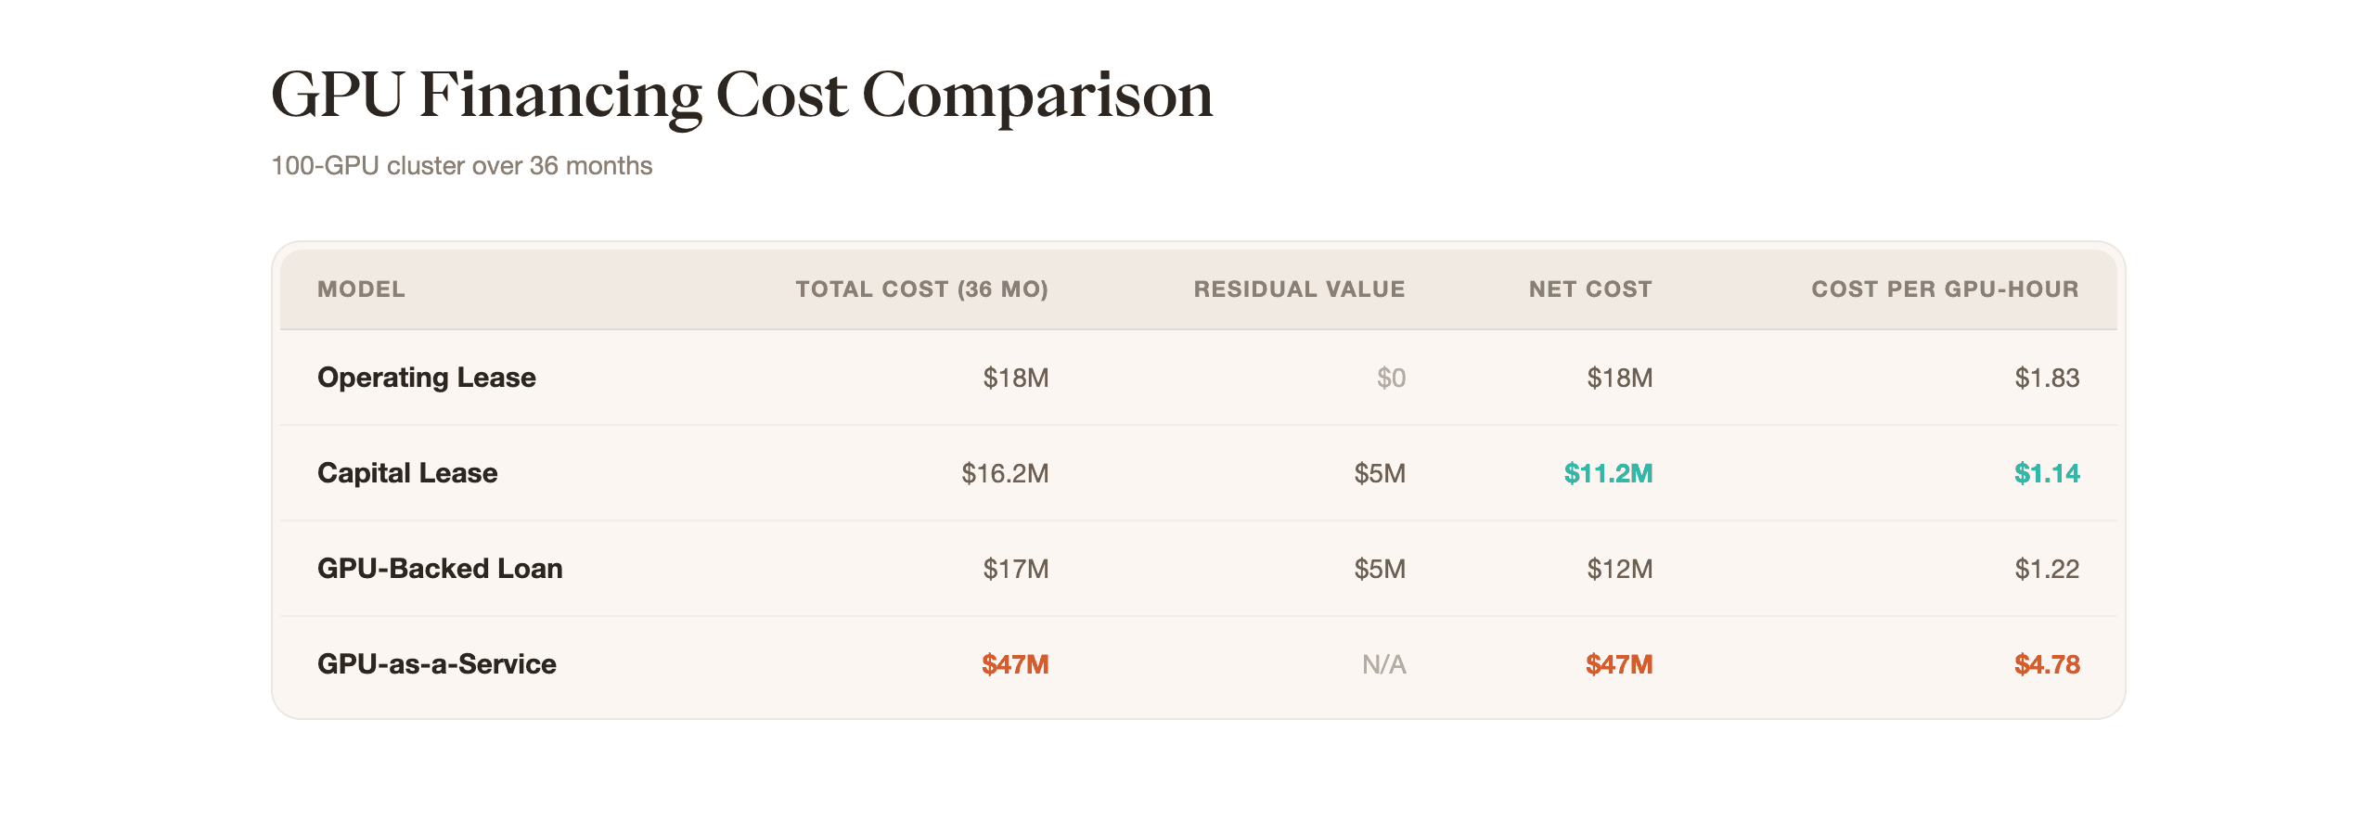Click the Cost Per GPU-Hour column header
2353x822 pixels.
click(1945, 289)
